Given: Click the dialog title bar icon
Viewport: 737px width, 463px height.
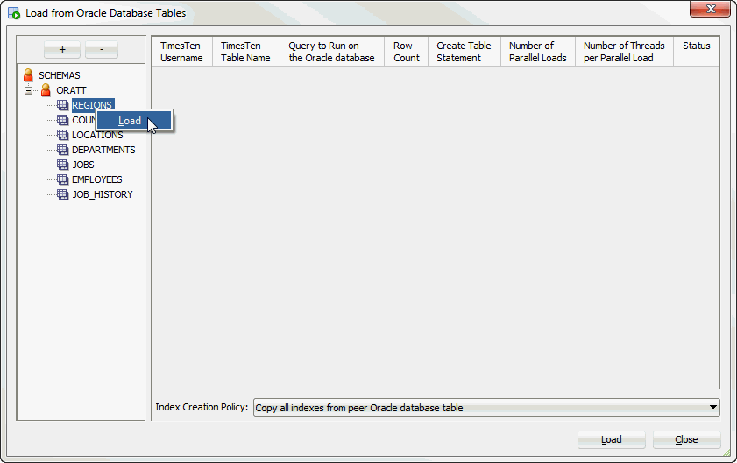Looking at the screenshot, I should 14,13.
